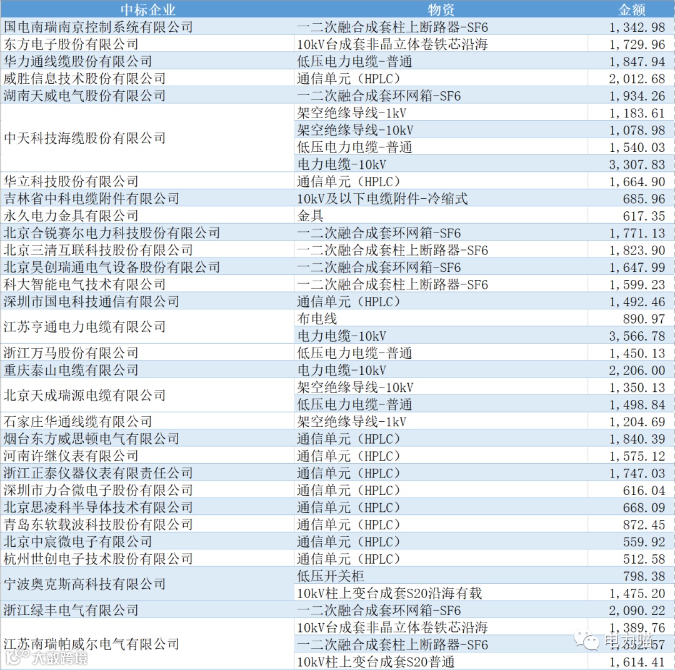This screenshot has width=675, height=670.
Task: Select the 北京合锐赛尔电力科技股份有限公司 cell
Action: [x=147, y=232]
